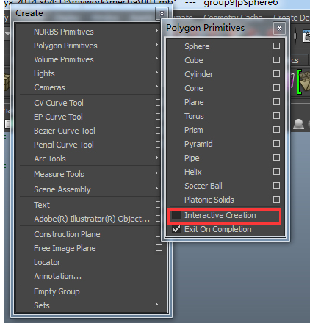
Task: Open Sphere options box
Action: click(276, 46)
